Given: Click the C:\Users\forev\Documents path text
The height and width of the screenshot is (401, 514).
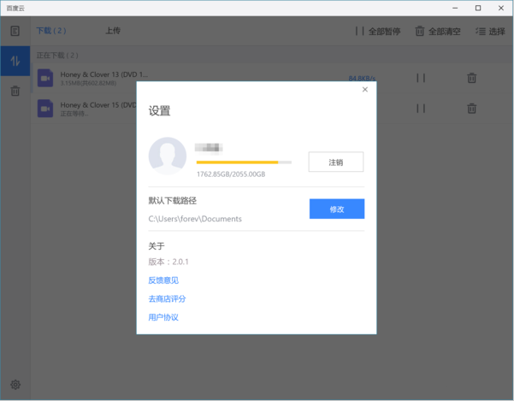Looking at the screenshot, I should (195, 219).
